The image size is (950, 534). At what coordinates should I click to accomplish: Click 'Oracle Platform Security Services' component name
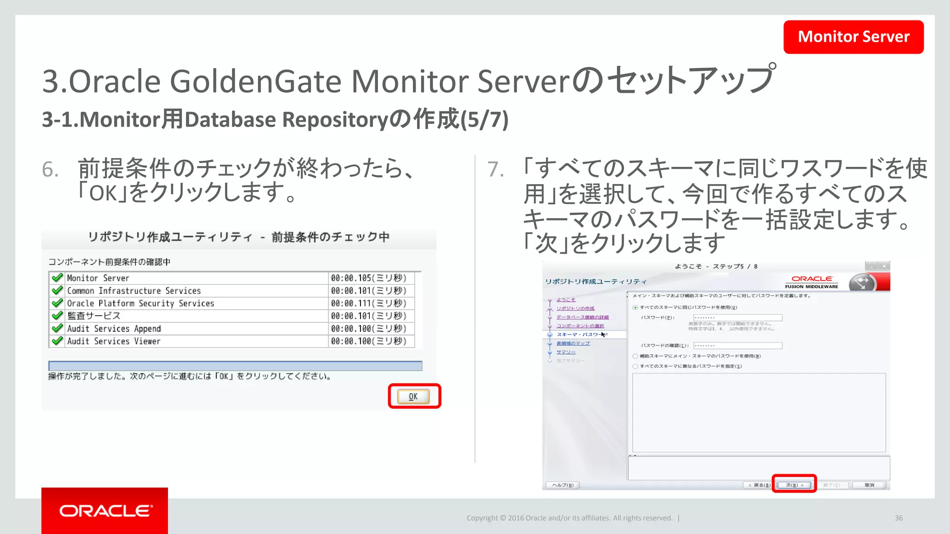(141, 303)
